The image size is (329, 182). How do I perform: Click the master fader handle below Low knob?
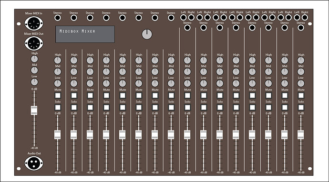click(x=34, y=110)
